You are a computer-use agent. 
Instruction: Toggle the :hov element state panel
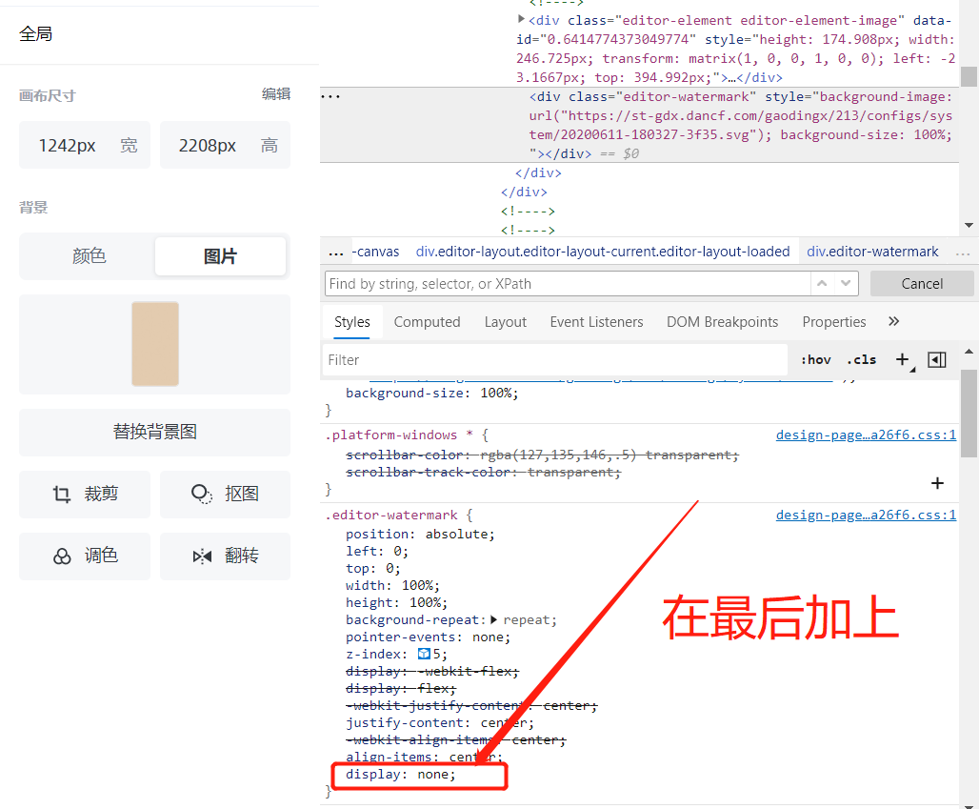click(816, 360)
